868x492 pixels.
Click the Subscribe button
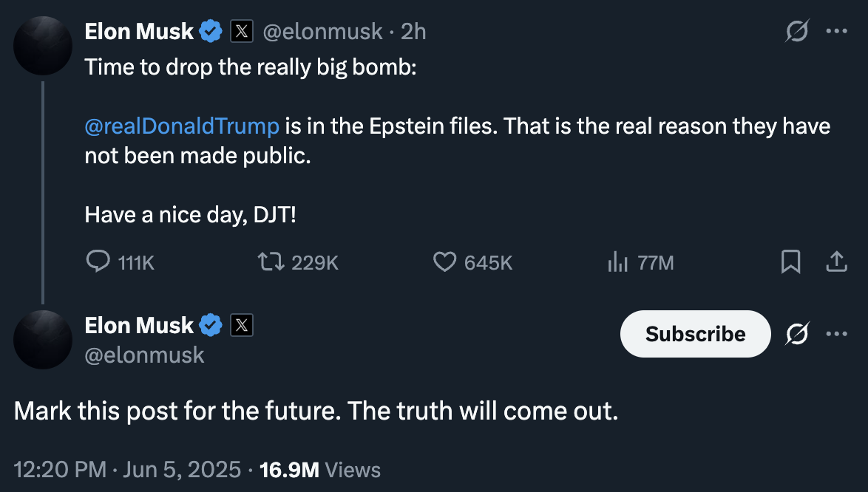(x=695, y=335)
